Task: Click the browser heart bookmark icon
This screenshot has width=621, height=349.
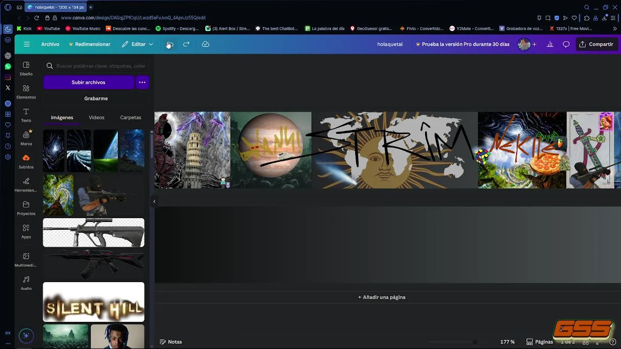Action: coord(574,18)
